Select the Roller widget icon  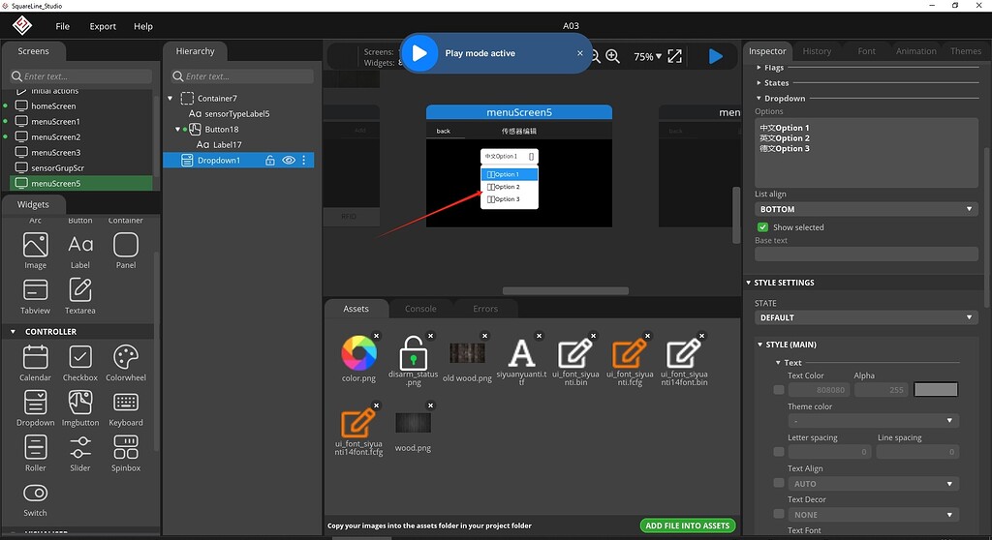(x=36, y=447)
